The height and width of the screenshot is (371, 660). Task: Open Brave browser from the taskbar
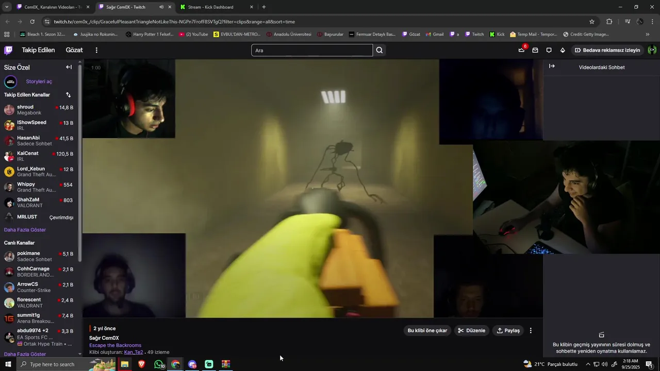coord(141,364)
